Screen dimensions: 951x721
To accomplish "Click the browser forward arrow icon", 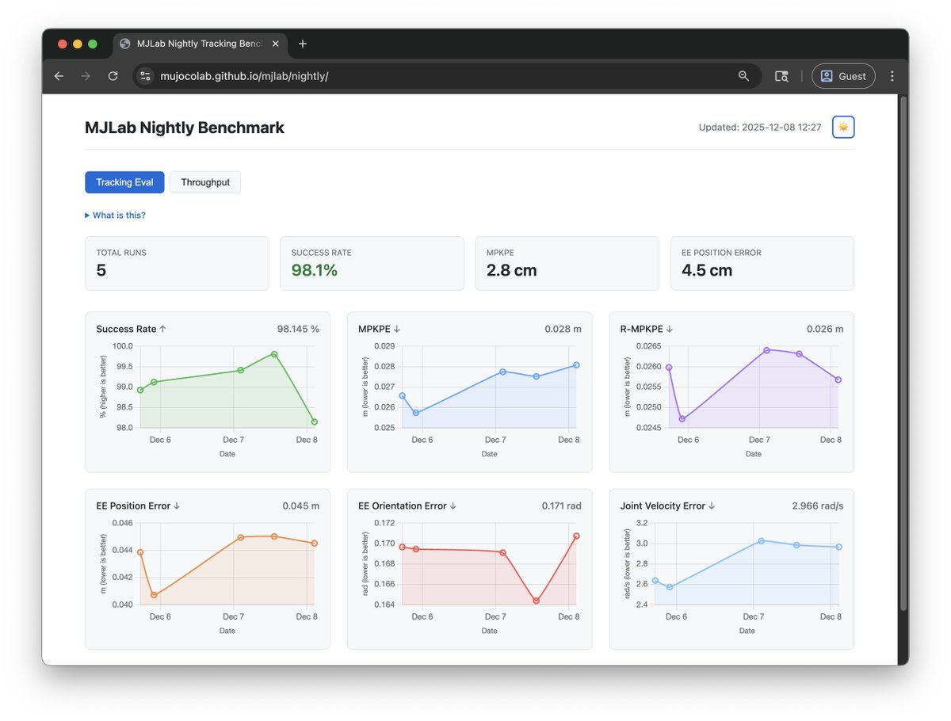I will (x=86, y=76).
